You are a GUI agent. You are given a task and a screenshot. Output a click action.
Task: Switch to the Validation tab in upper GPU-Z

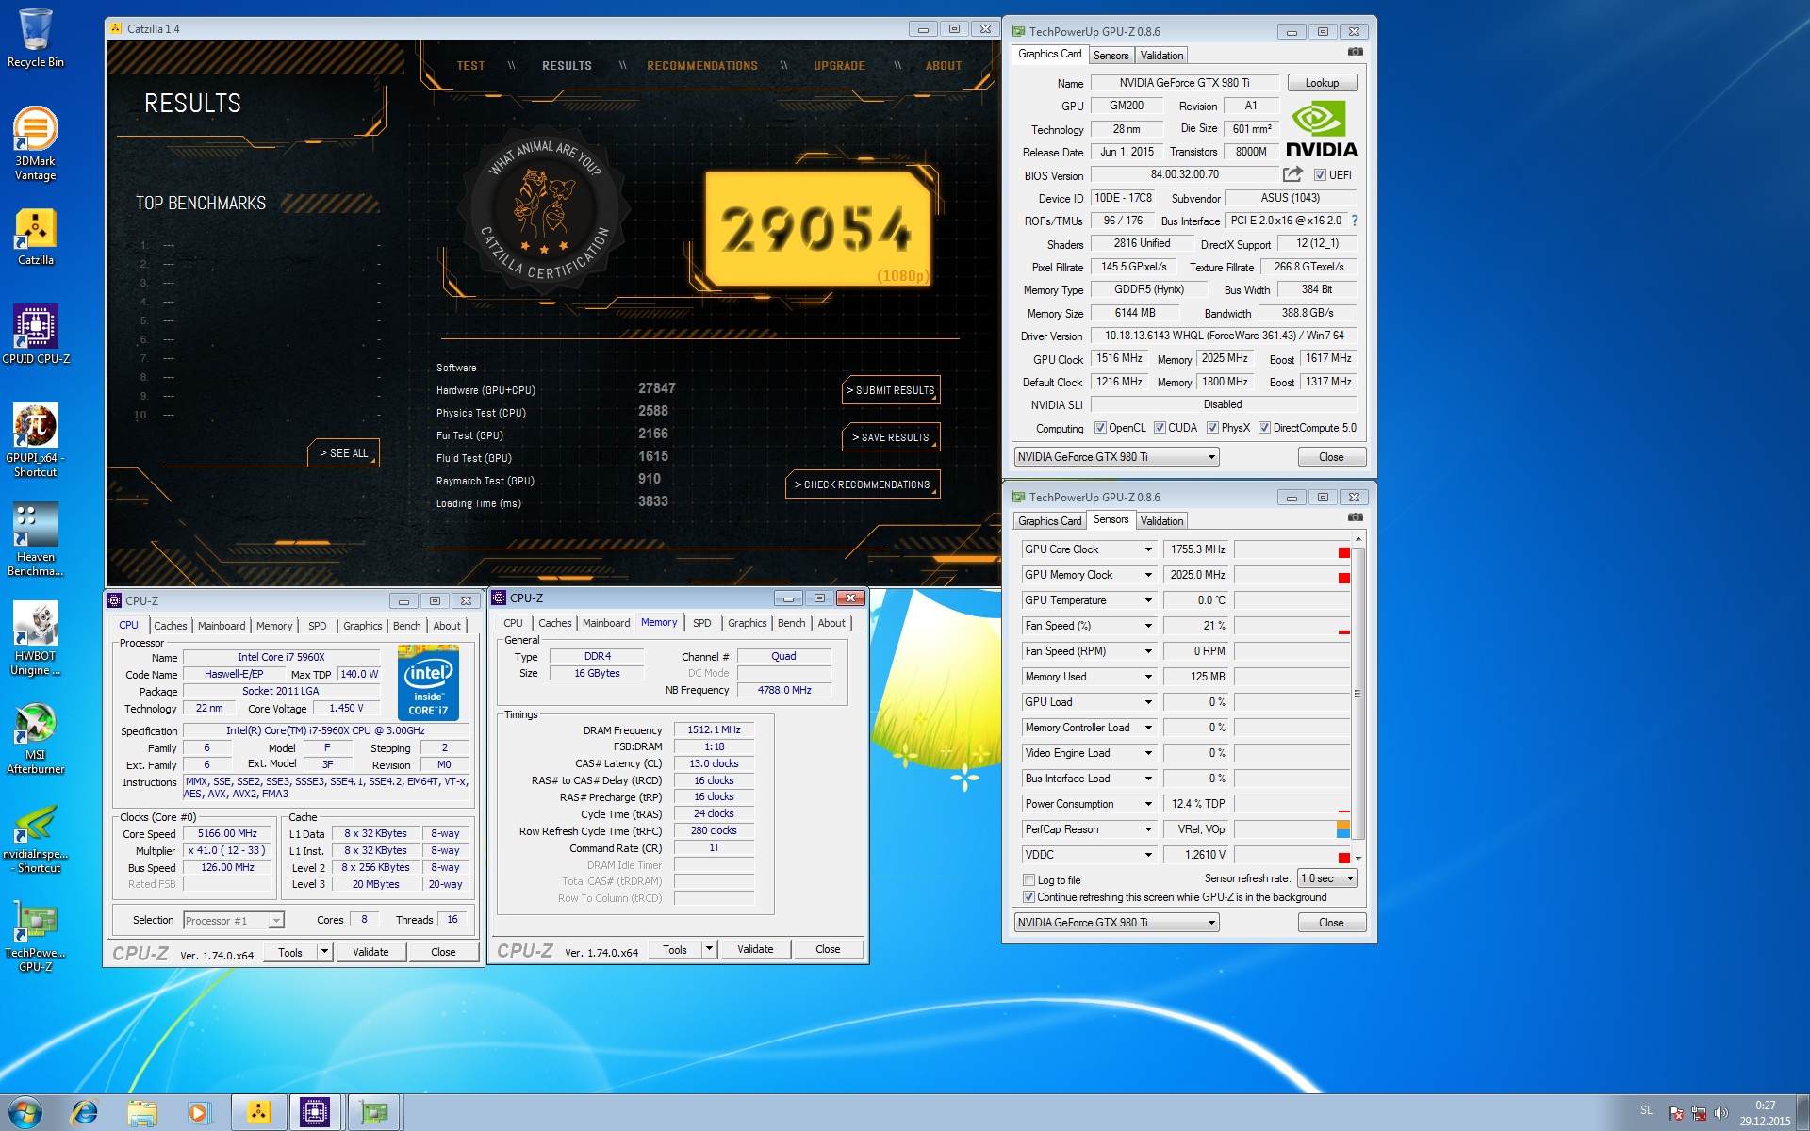[1161, 56]
